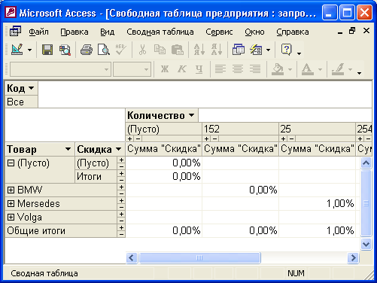The height and width of the screenshot is (283, 377).
Task: Open the Количество field dropdown
Action: [192, 115]
